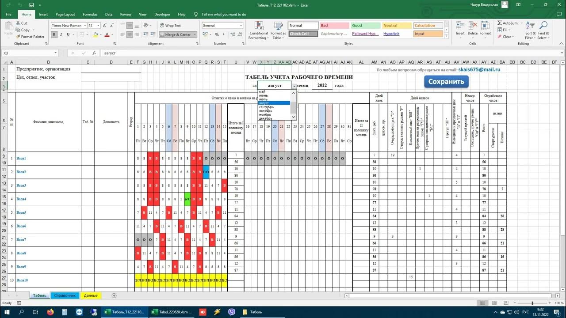Open Conditional Formatting menu
The image size is (566, 318).
[259, 30]
